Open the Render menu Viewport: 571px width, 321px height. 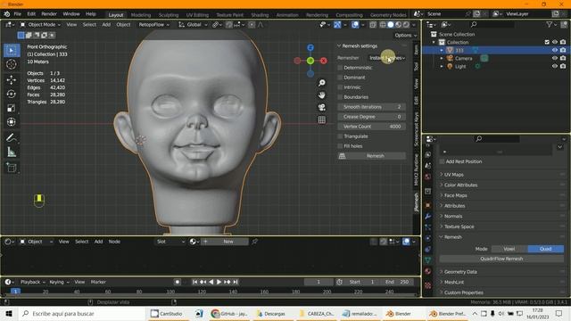tap(49, 14)
